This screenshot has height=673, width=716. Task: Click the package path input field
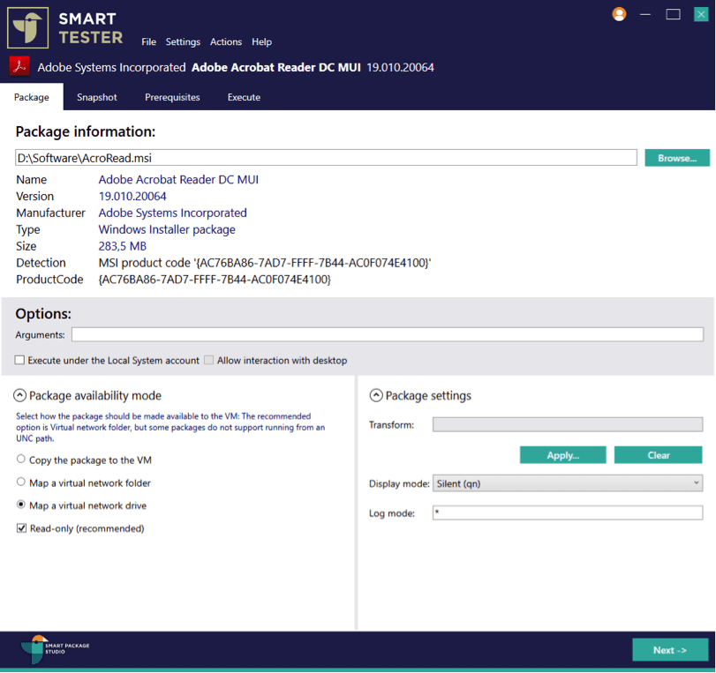tap(326, 158)
